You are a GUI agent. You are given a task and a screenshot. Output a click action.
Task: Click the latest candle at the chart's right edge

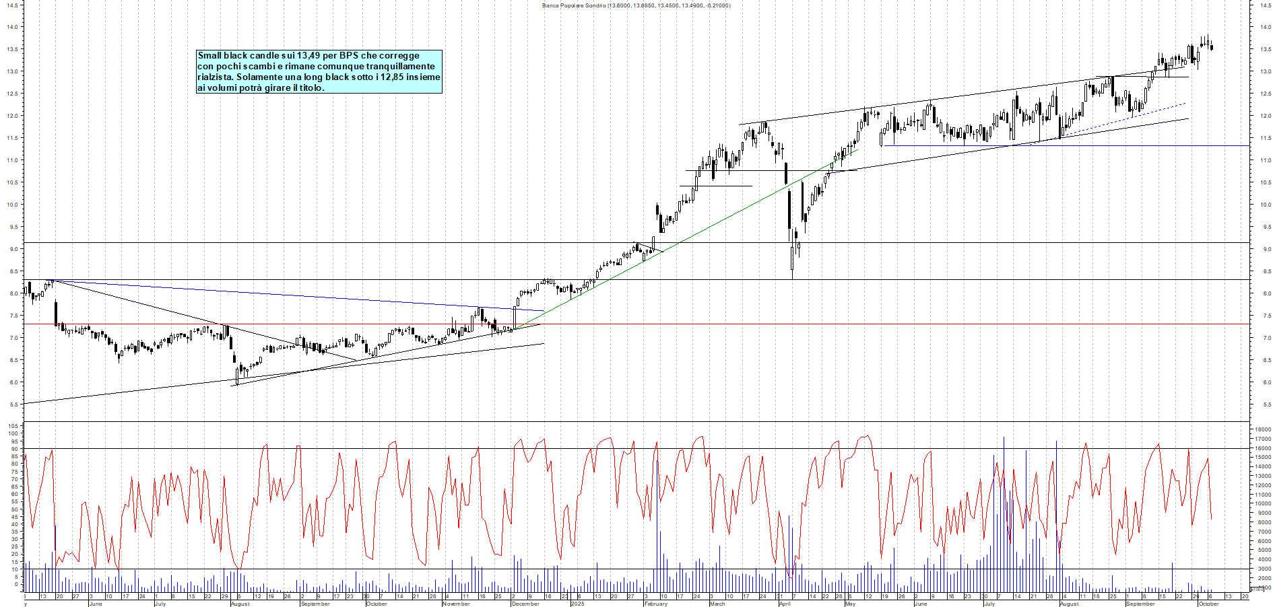click(x=1212, y=47)
